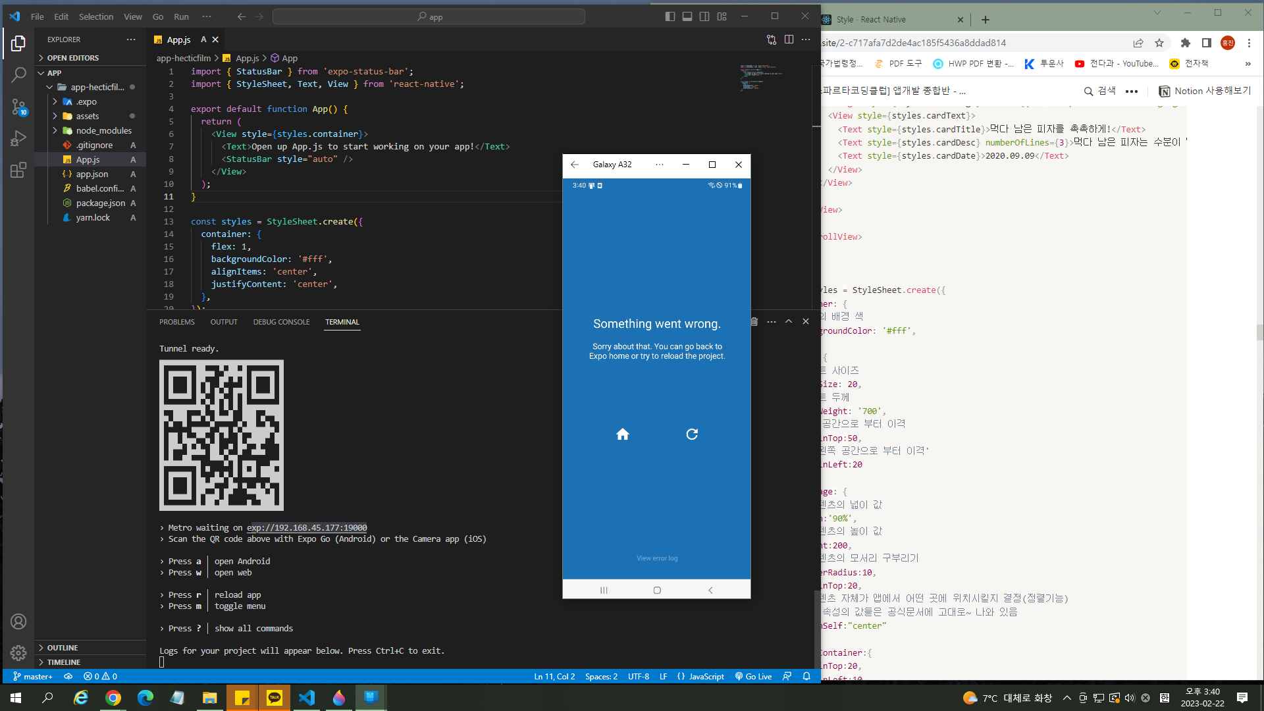Open KakaoTalk from taskbar

(x=274, y=698)
